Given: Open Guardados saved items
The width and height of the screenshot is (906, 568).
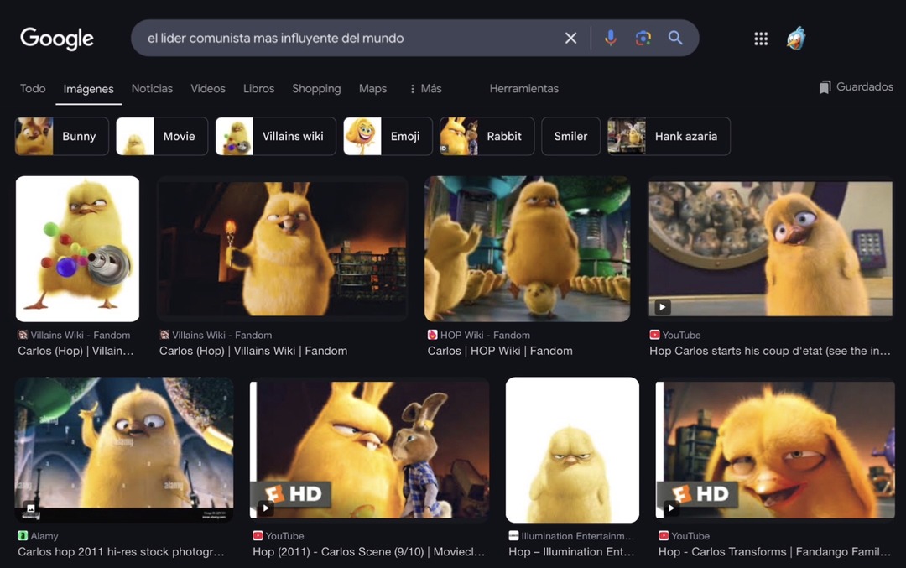Looking at the screenshot, I should point(856,87).
